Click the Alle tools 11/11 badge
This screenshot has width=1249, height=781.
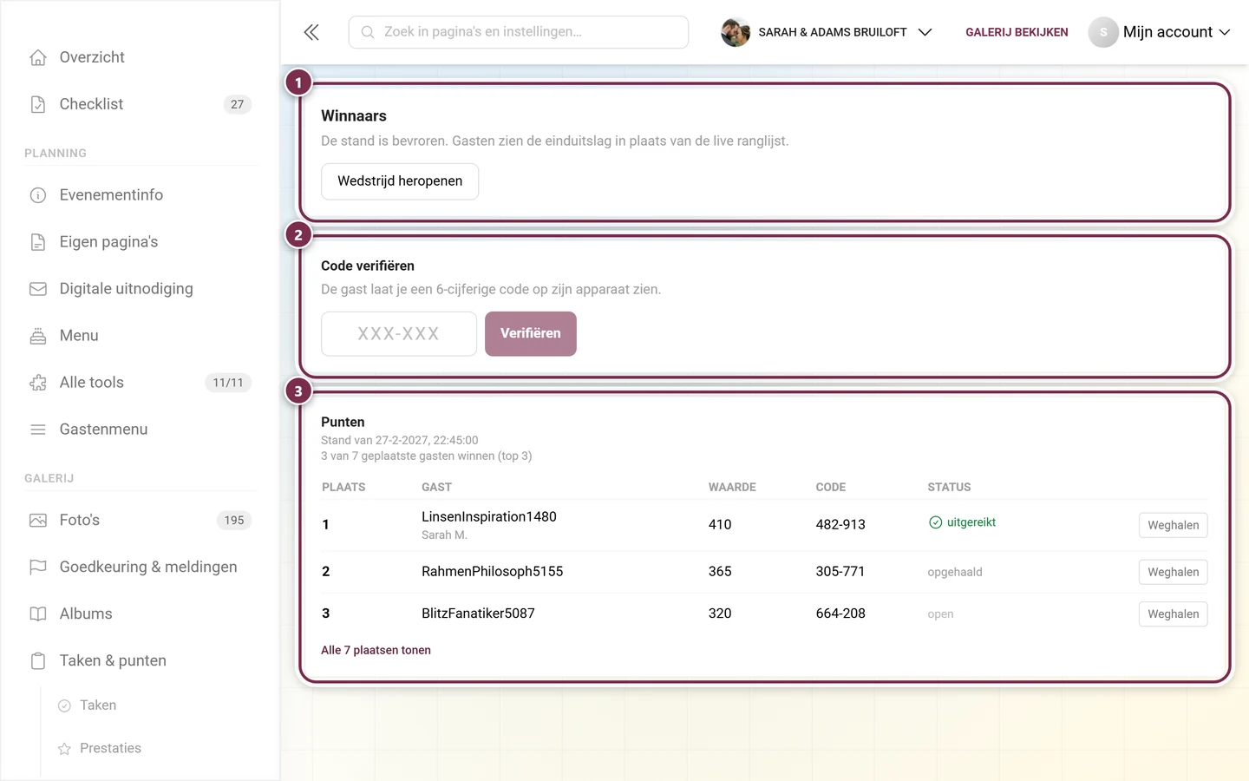(x=228, y=383)
